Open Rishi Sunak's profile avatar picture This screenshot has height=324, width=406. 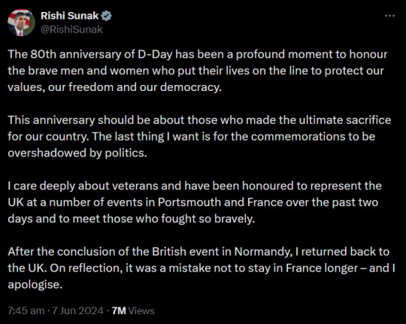tap(21, 23)
